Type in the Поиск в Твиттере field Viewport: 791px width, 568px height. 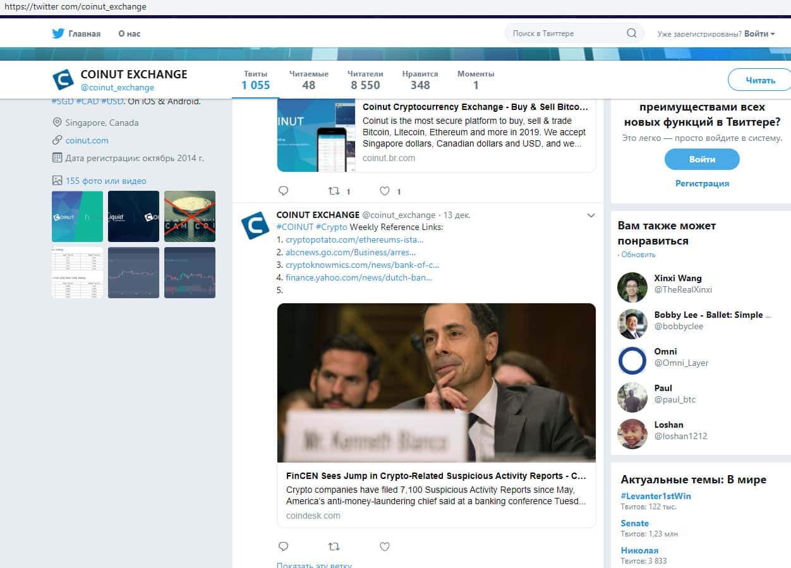565,33
